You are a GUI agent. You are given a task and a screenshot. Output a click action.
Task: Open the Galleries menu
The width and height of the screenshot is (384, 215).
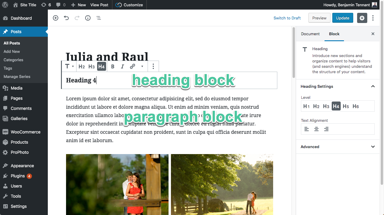[x=24, y=119]
